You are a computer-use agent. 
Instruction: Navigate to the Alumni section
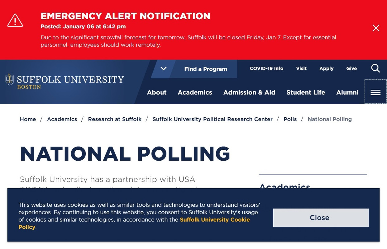[347, 92]
